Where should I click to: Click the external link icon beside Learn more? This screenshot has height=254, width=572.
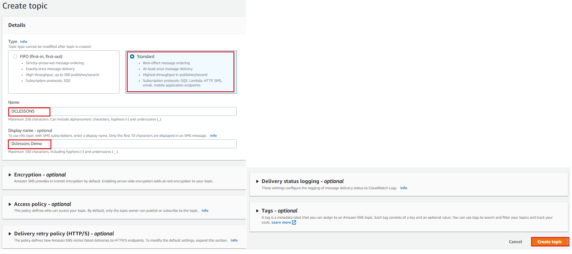click(294, 223)
